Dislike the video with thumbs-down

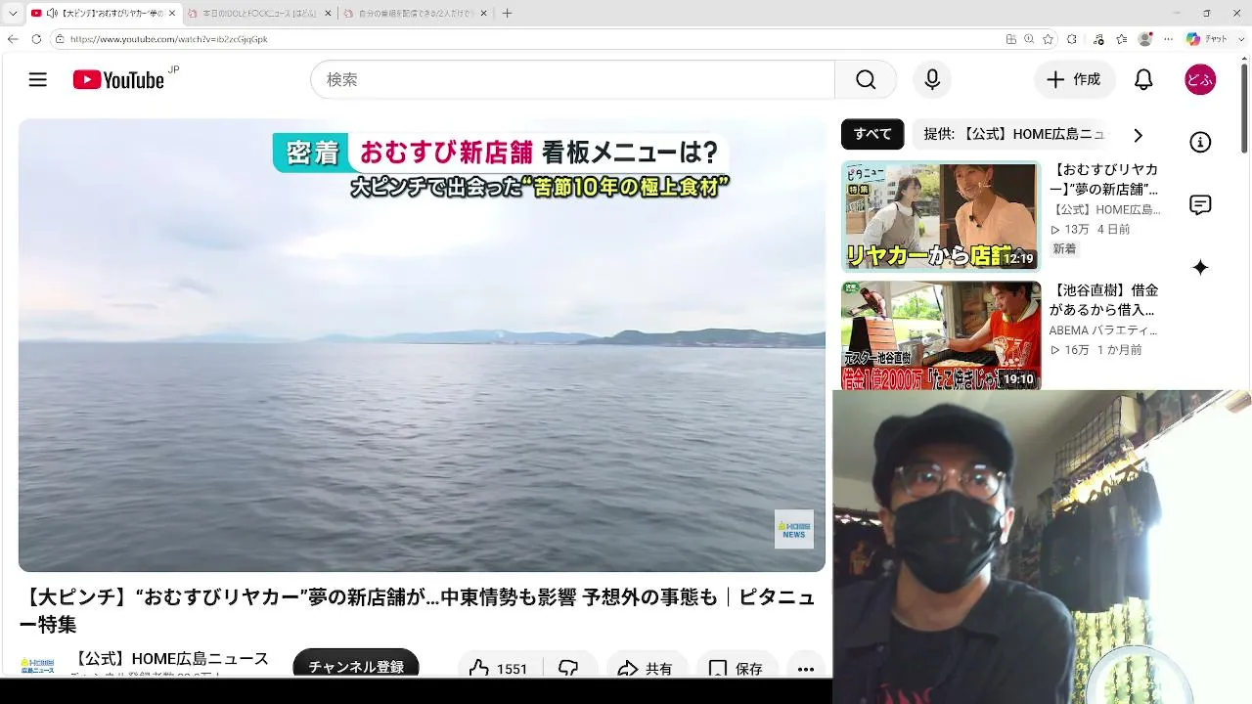[x=569, y=668]
